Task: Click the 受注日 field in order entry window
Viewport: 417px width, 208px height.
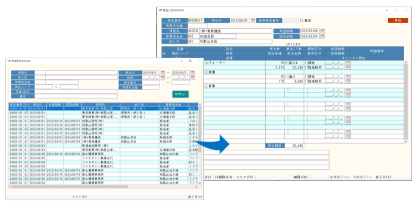Action: [240, 21]
